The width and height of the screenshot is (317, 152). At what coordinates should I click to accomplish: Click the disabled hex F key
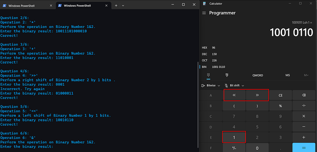211,148
